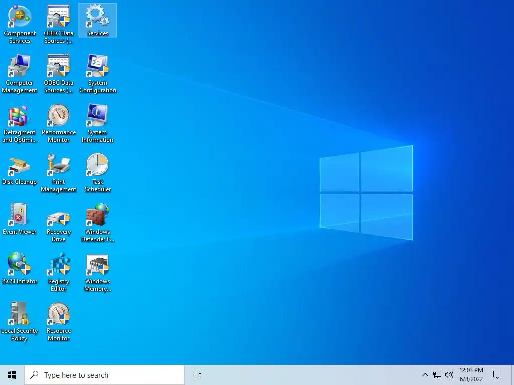The image size is (514, 385).
Task: Select the Resource Monitor shortcut
Action: point(58,322)
